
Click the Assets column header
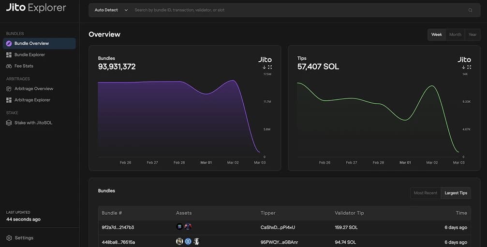pyautogui.click(x=184, y=213)
